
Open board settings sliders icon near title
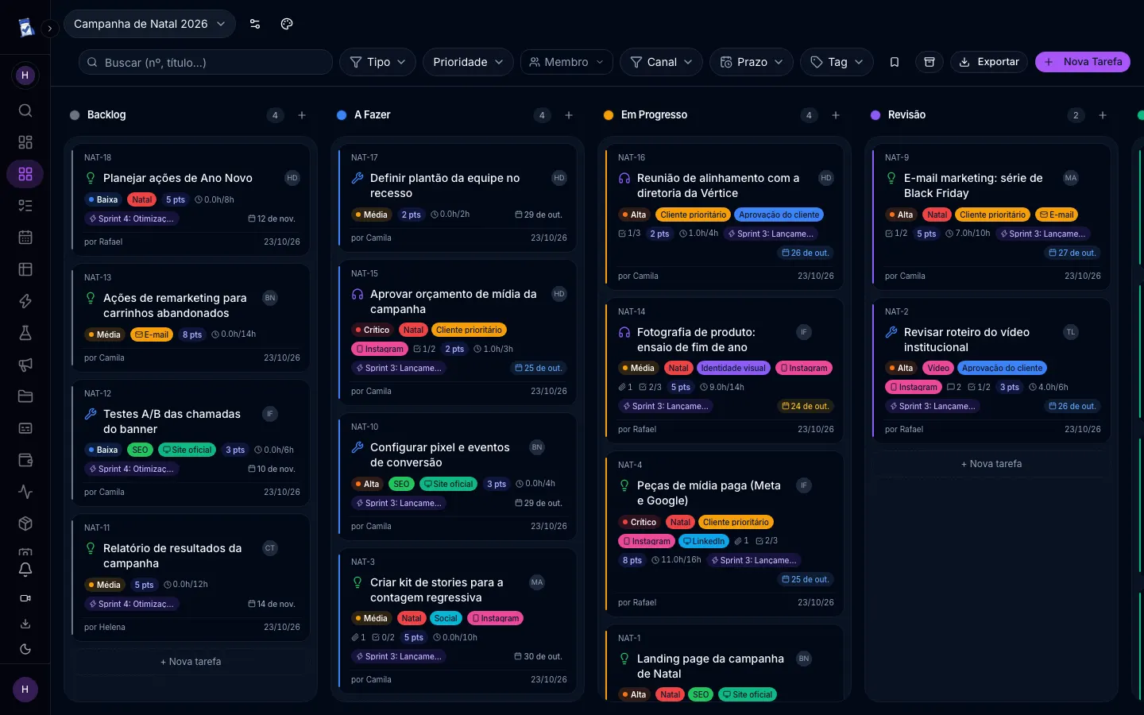[x=255, y=24]
